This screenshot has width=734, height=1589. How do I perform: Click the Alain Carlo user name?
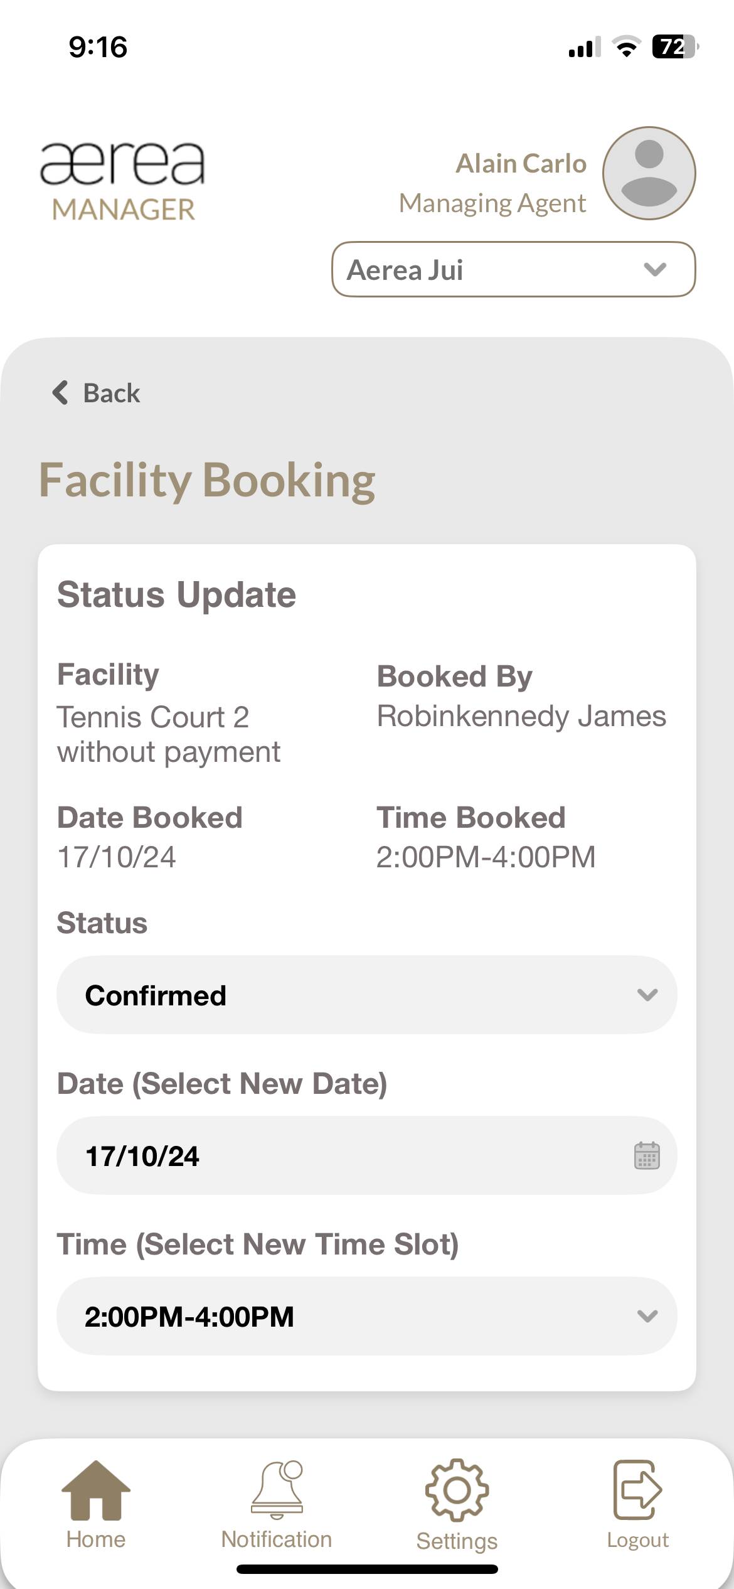[x=521, y=163]
